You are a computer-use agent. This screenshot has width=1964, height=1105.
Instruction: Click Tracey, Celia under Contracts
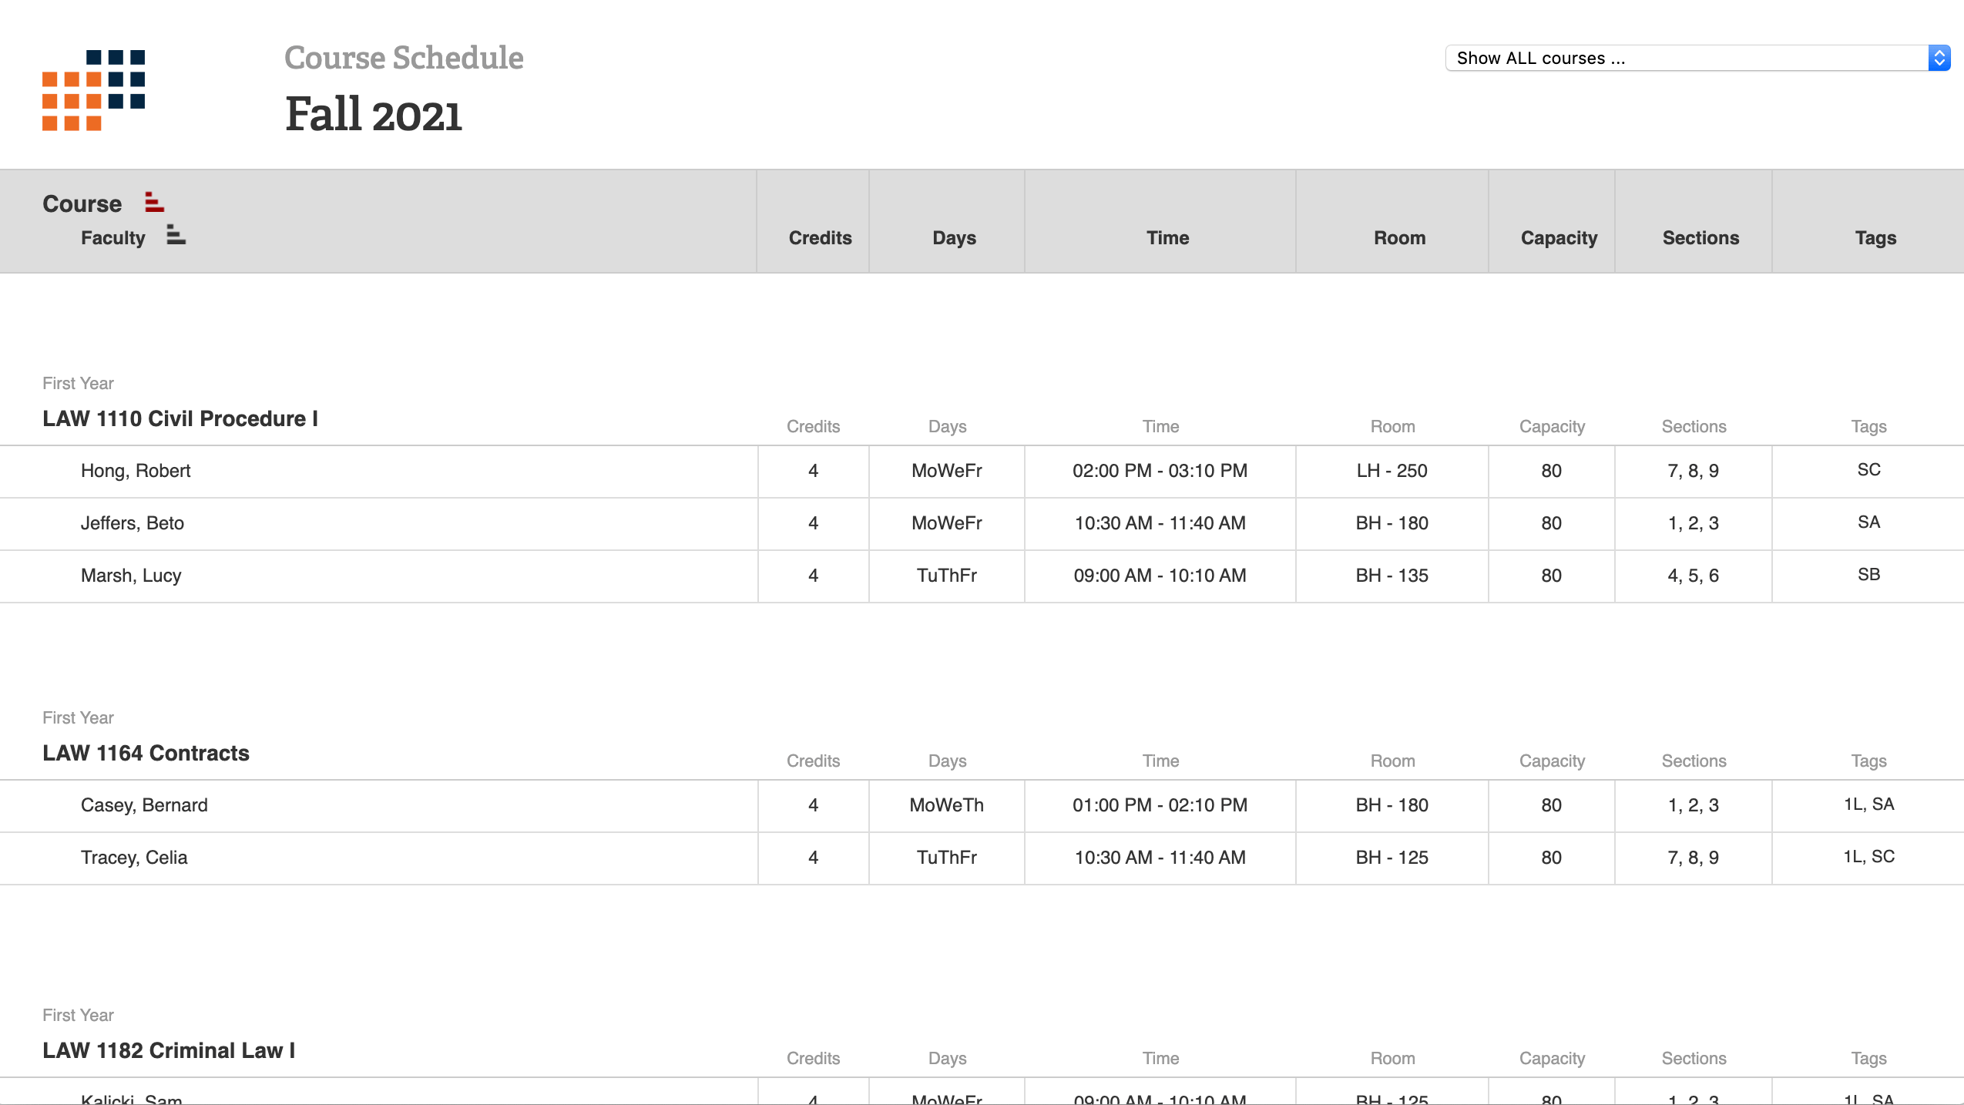[x=133, y=858]
